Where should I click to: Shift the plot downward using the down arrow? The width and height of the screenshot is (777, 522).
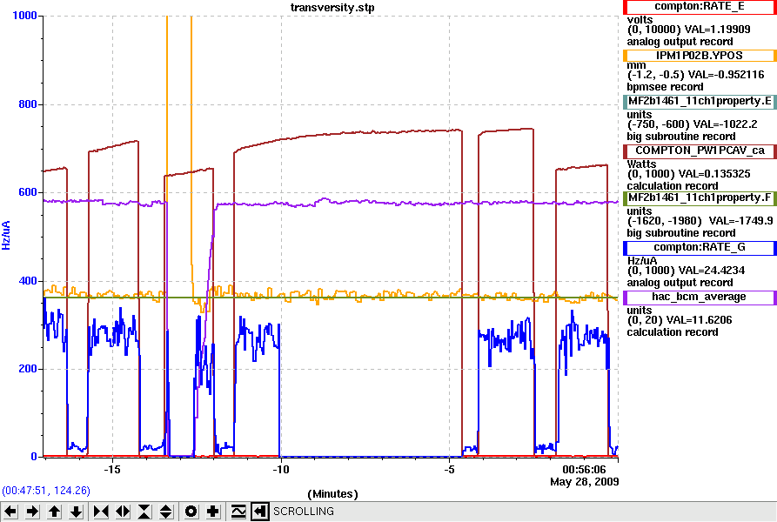(76, 511)
